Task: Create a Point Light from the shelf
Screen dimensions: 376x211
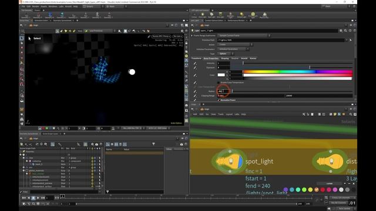Action: tap(202, 15)
